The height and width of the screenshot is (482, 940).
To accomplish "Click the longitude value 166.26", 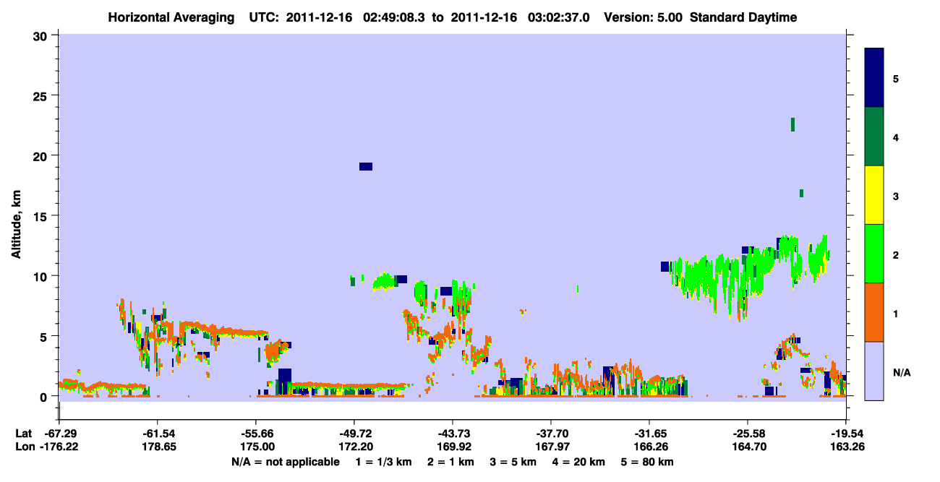I will [x=649, y=447].
